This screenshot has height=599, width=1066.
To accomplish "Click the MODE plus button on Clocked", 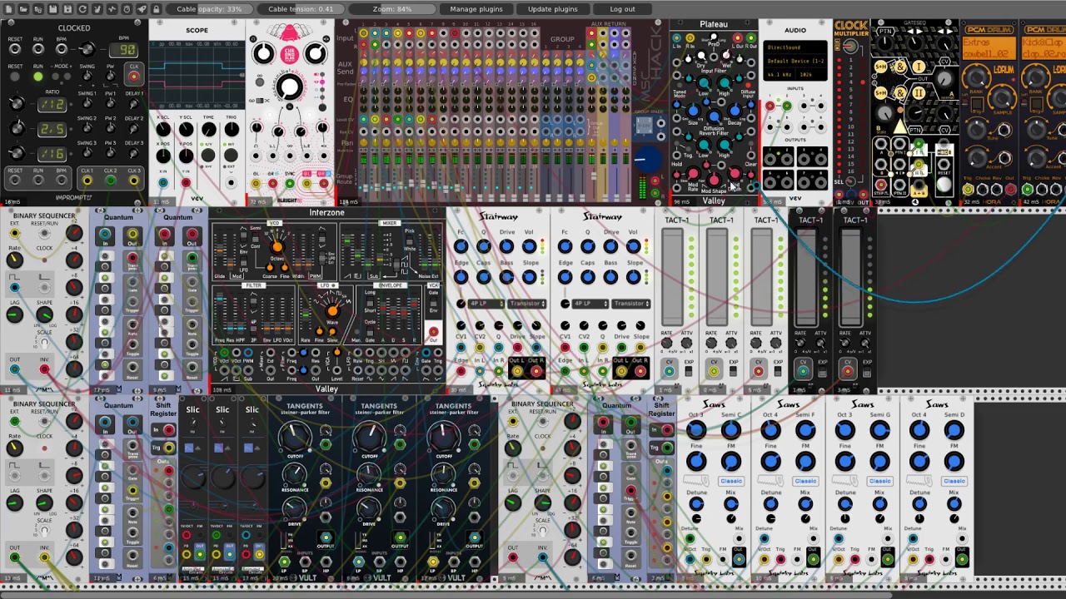I will (x=68, y=77).
